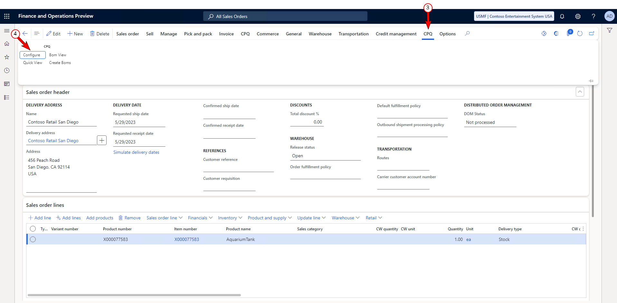
Task: Click the Configure button
Action: pyautogui.click(x=33, y=55)
